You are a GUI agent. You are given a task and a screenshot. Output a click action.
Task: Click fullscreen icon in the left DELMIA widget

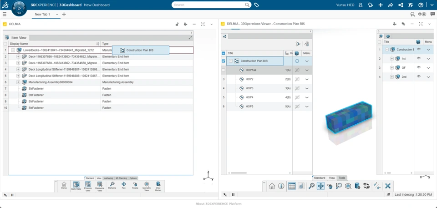tap(203, 24)
